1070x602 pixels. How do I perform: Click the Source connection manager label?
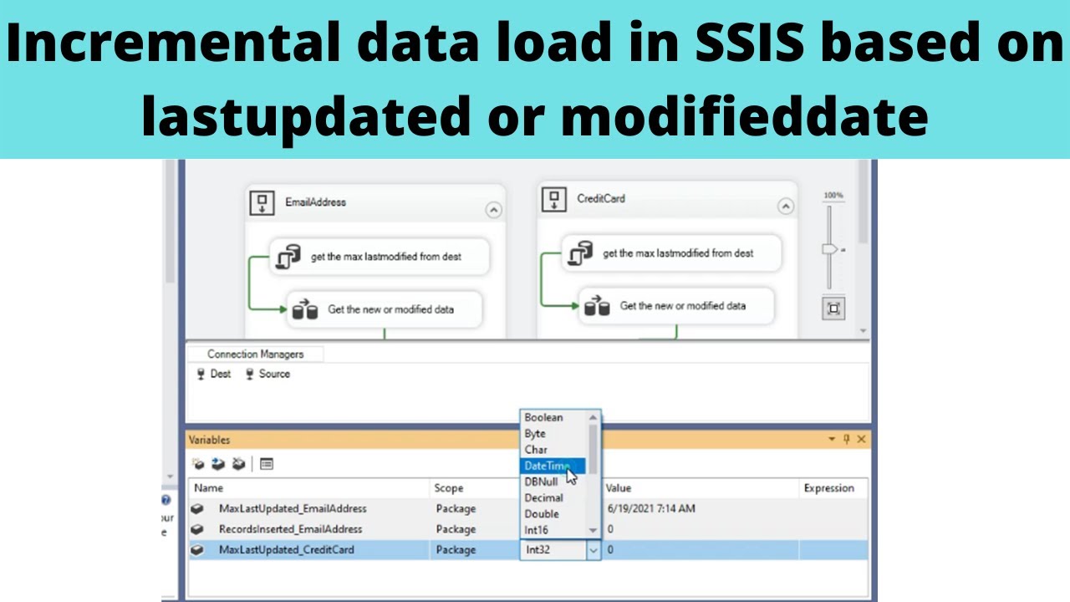[274, 374]
